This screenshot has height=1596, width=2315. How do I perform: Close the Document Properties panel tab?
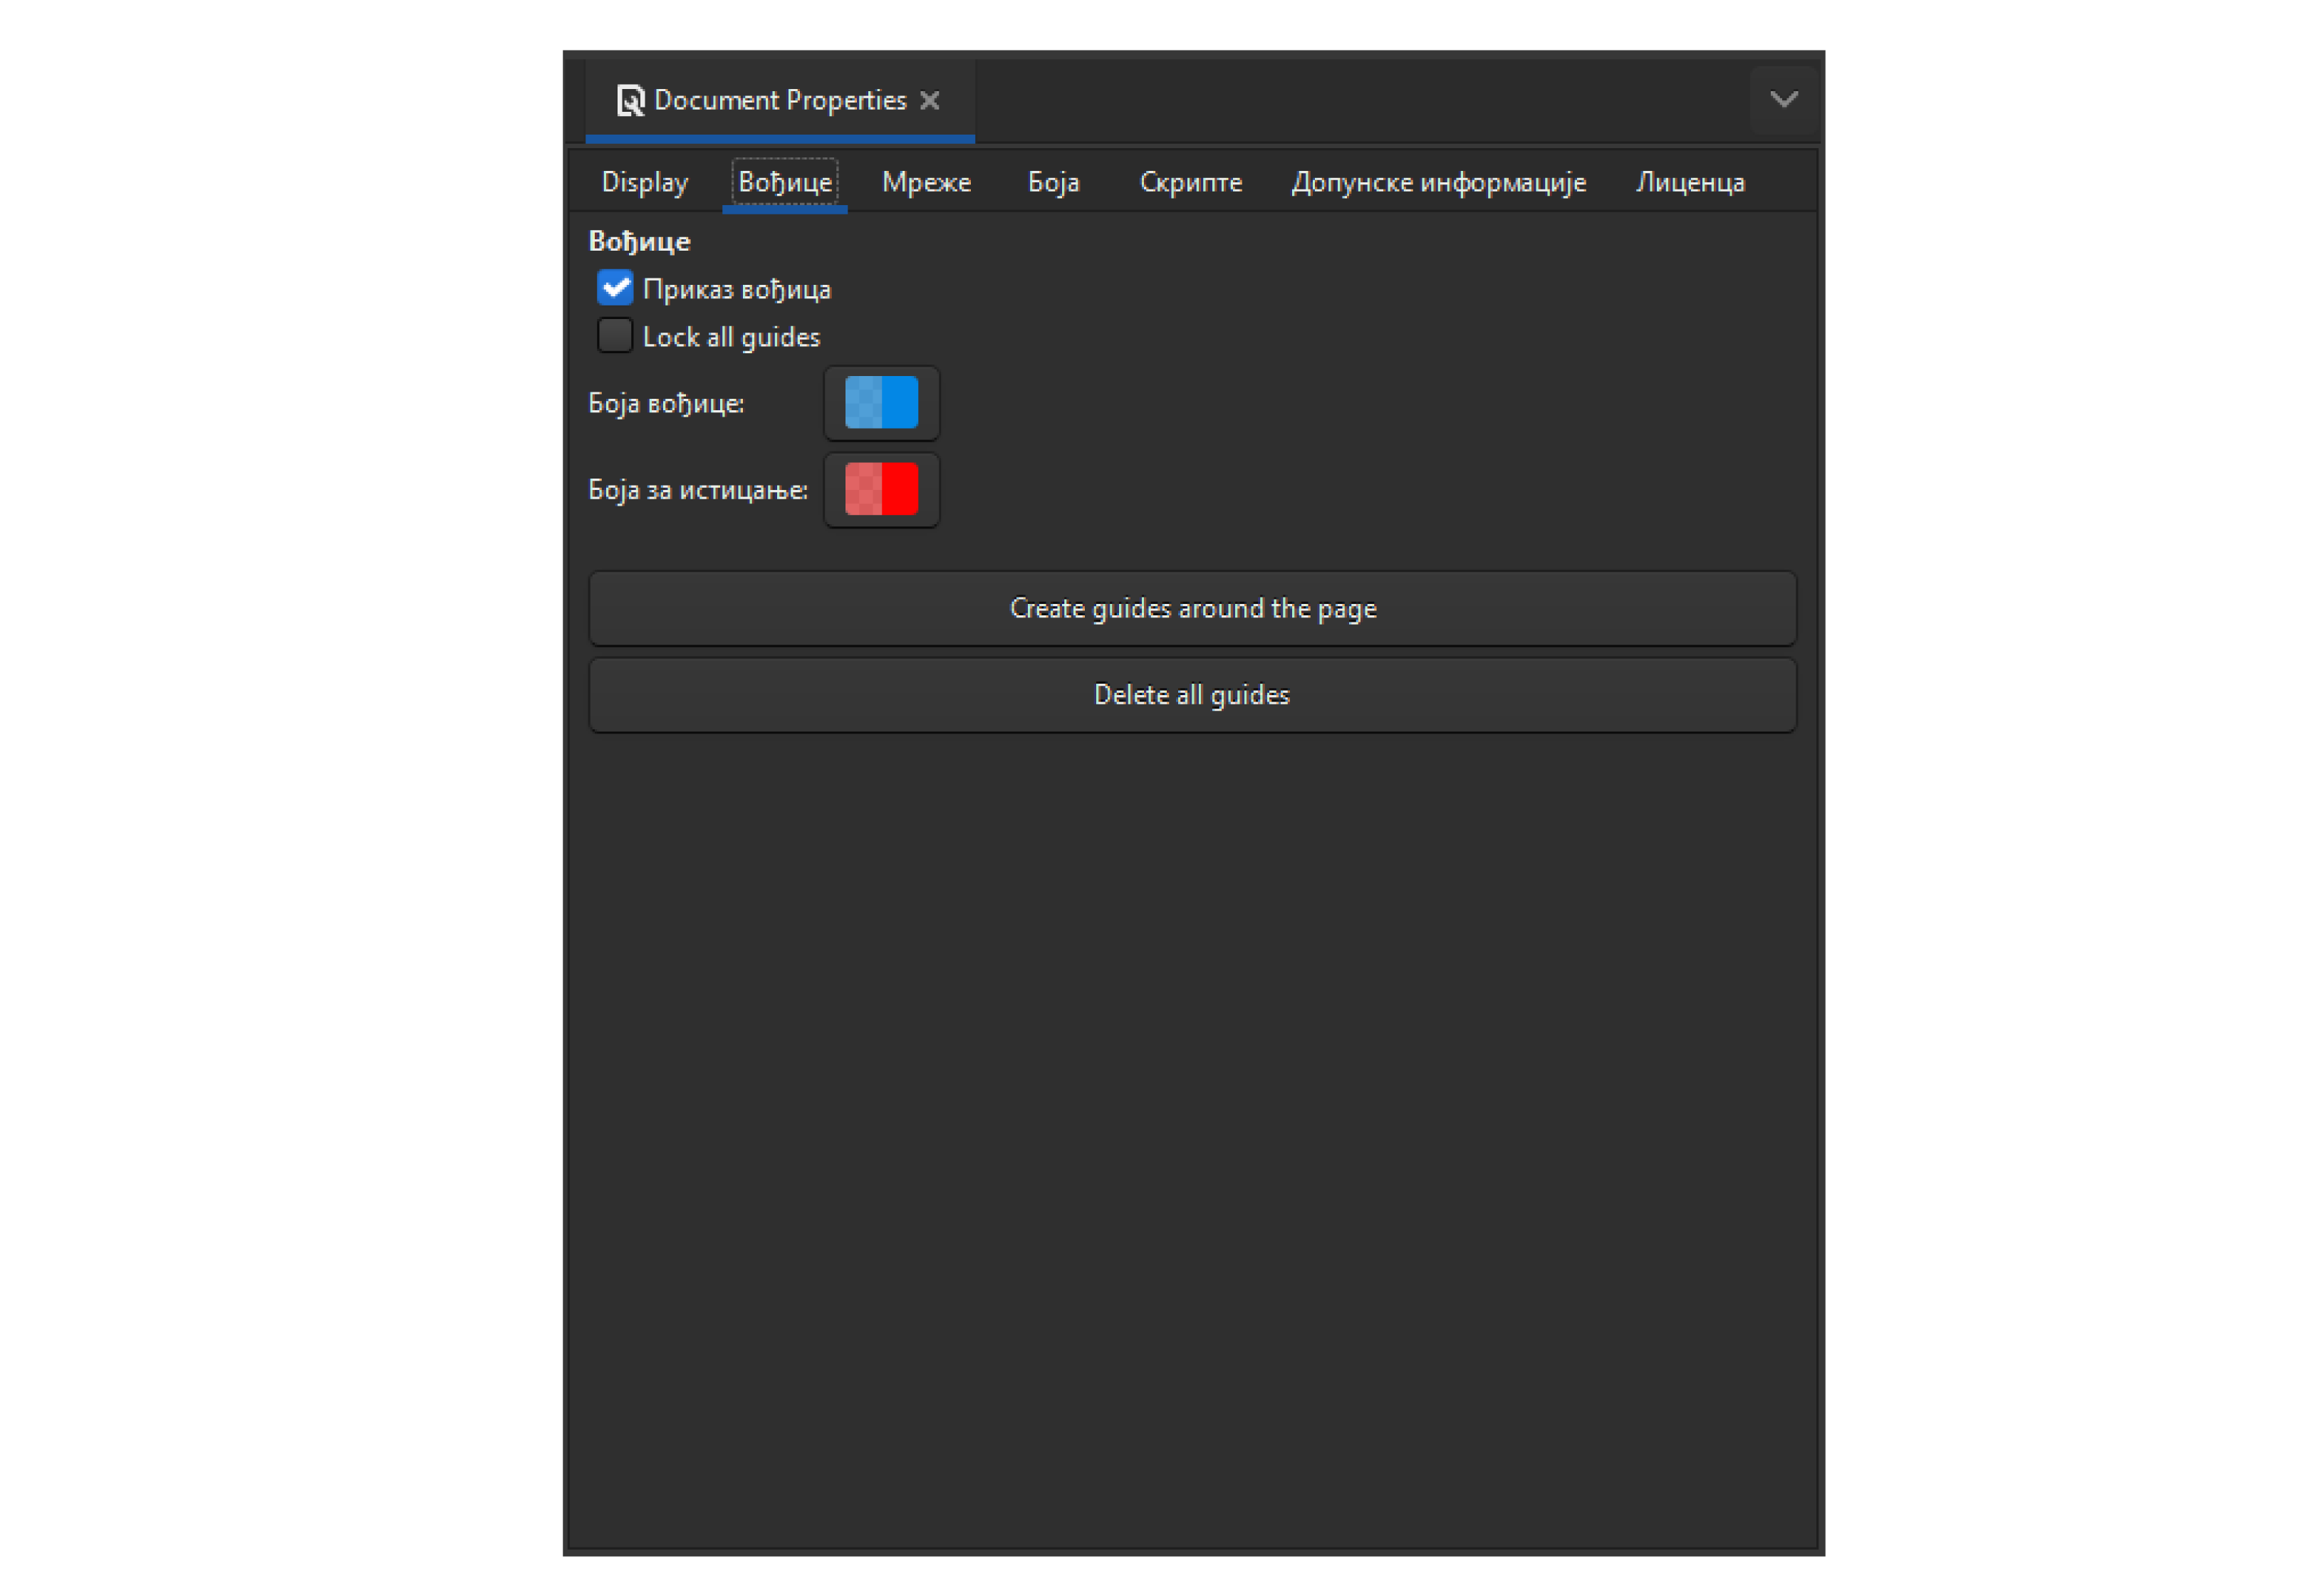pos(930,101)
